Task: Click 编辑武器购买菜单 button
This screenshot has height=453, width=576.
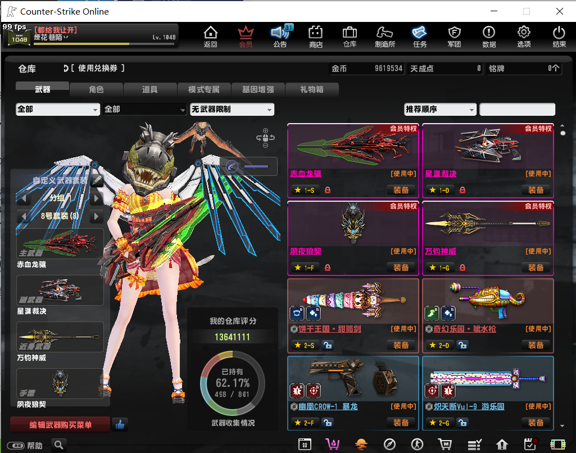Action: pos(60,425)
